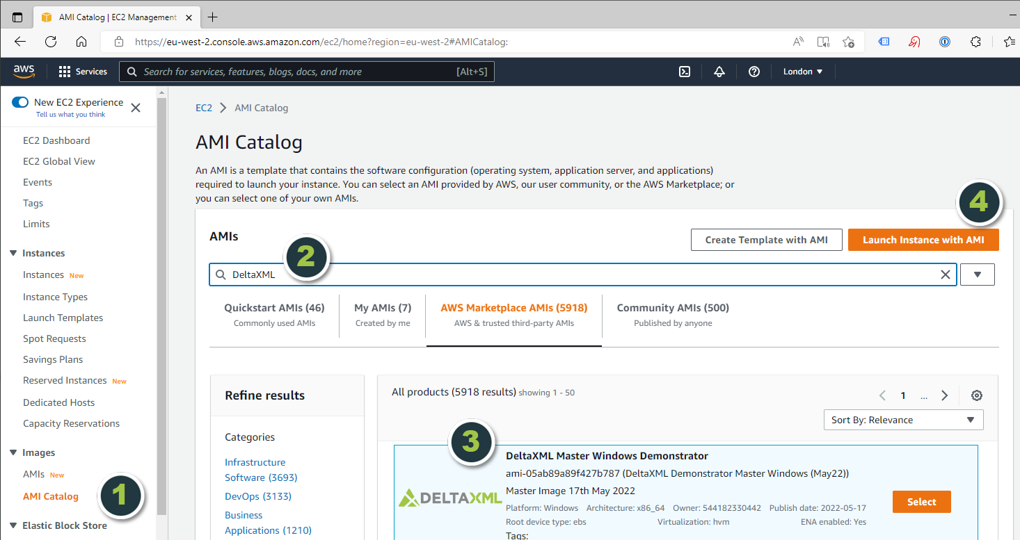Toggle the New EC2 Experience switch

[x=21, y=102]
